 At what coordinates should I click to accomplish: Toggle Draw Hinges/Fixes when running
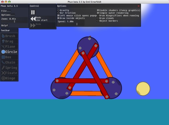[x=98, y=16]
